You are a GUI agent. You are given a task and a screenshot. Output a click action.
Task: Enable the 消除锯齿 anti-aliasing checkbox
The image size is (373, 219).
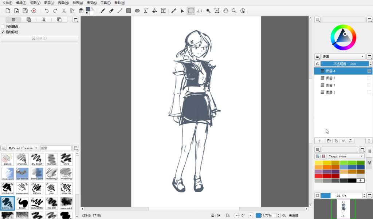(x=3, y=27)
